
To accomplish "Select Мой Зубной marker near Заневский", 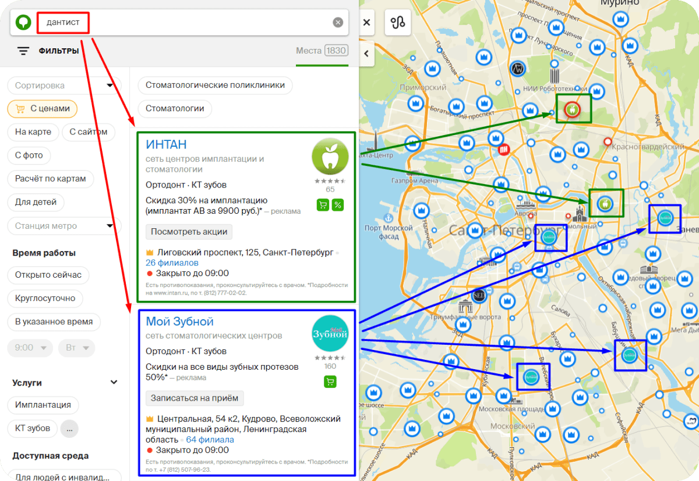I will [x=665, y=218].
